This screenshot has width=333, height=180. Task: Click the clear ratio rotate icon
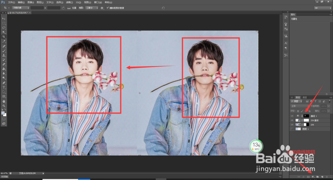(63, 8)
